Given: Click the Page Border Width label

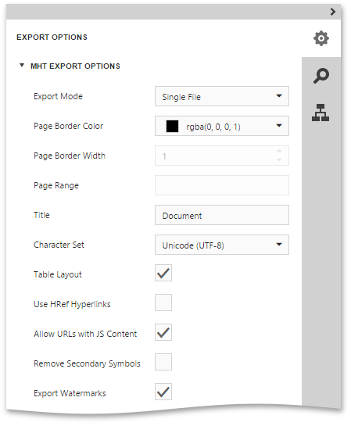Looking at the screenshot, I should pyautogui.click(x=70, y=156).
